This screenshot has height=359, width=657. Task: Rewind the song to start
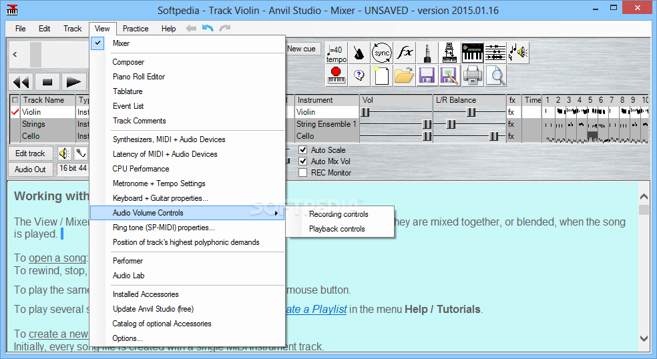[x=21, y=81]
